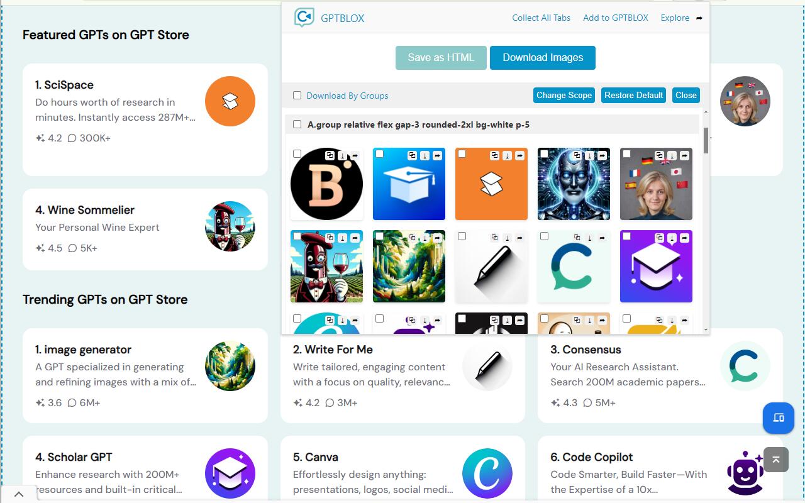Click the wine sommelier thumbnail in GPTBLOX panel
Viewport: 805px width, 503px height.
(326, 267)
